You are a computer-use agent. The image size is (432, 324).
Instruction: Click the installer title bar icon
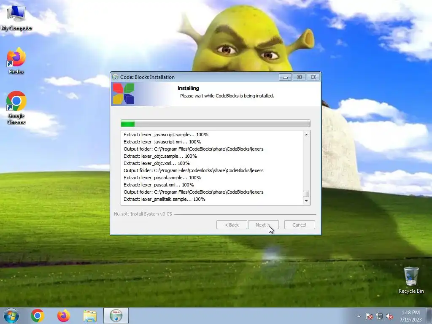pyautogui.click(x=115, y=77)
